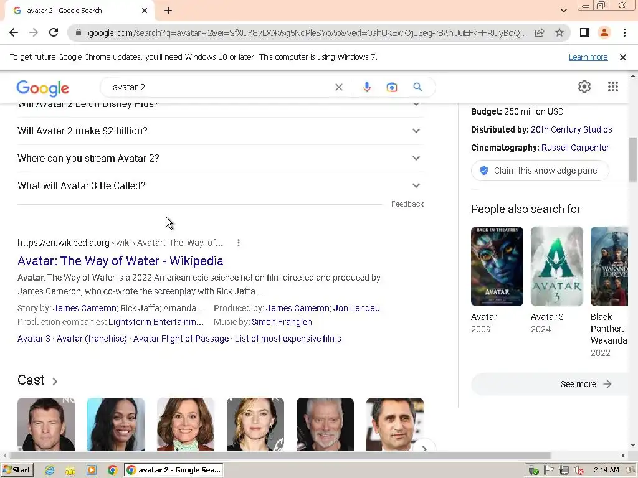Expand 'Will Avatar 2 make $2 billion?'

click(x=220, y=131)
